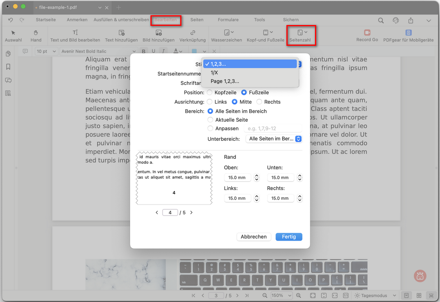Open the page thumbnails panel in the sidebar
Screen dimensions: 440x302
pos(8,54)
